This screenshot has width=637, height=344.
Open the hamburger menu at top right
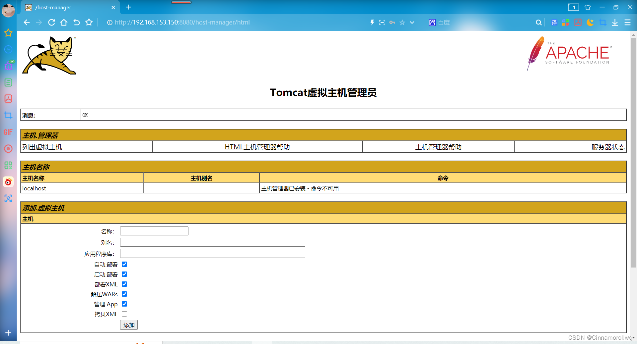tap(628, 23)
